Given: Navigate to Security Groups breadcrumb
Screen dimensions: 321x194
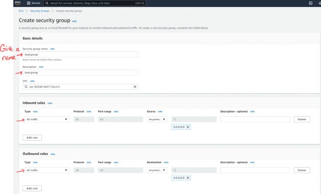Looking at the screenshot, I should [39, 10].
